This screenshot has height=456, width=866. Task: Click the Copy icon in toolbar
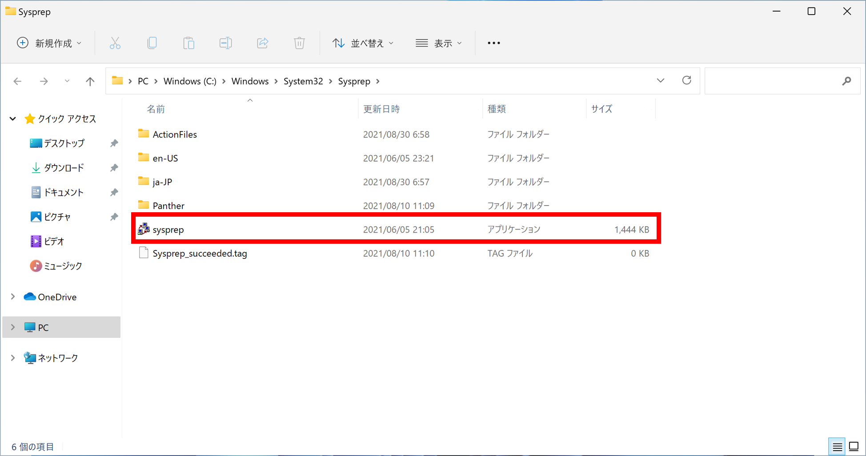[x=152, y=43]
